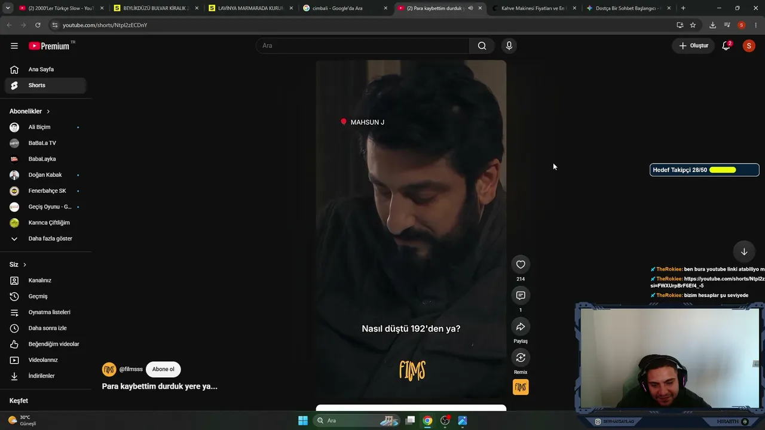Open the Geçiş Oyunu subscription

click(45, 207)
